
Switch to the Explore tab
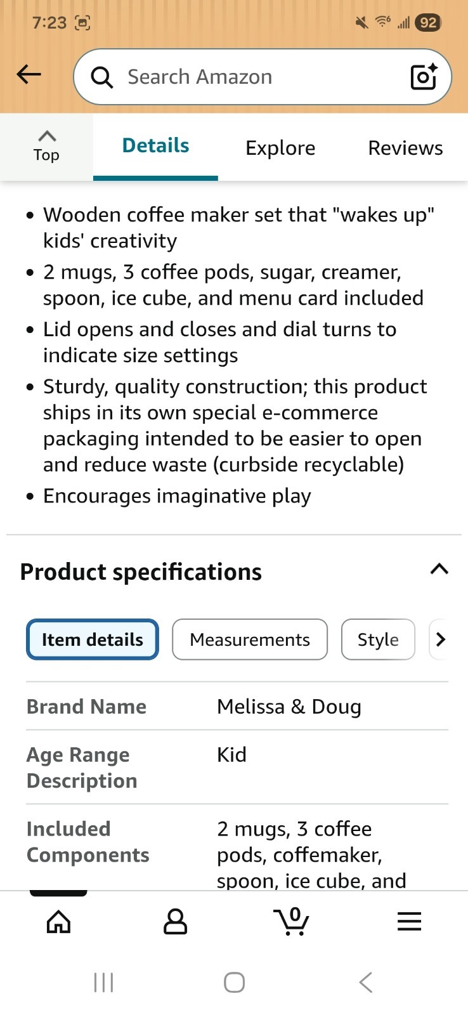pos(280,148)
